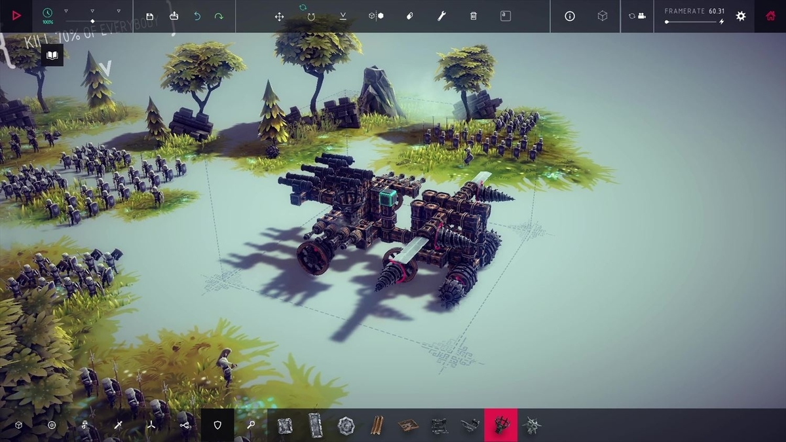Open the level objectives book icon
786x442 pixels.
pyautogui.click(x=52, y=55)
